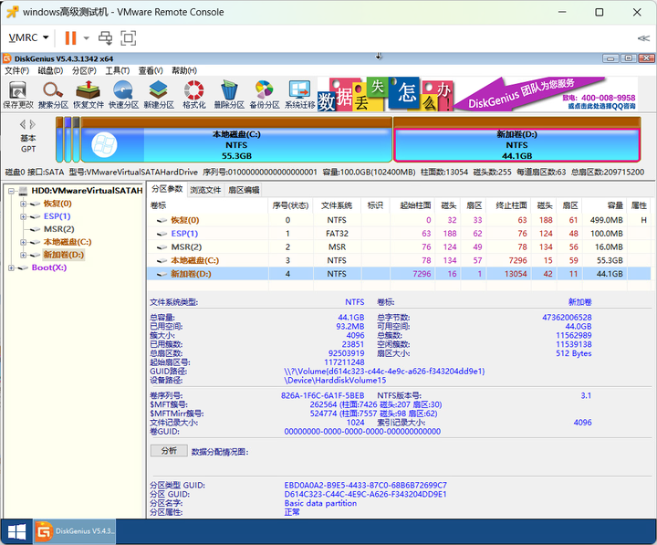Open the Windows Start button in guest
657x545 pixels.
tap(16, 532)
